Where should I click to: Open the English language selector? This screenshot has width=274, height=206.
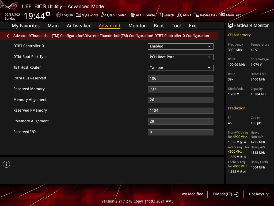64,15
